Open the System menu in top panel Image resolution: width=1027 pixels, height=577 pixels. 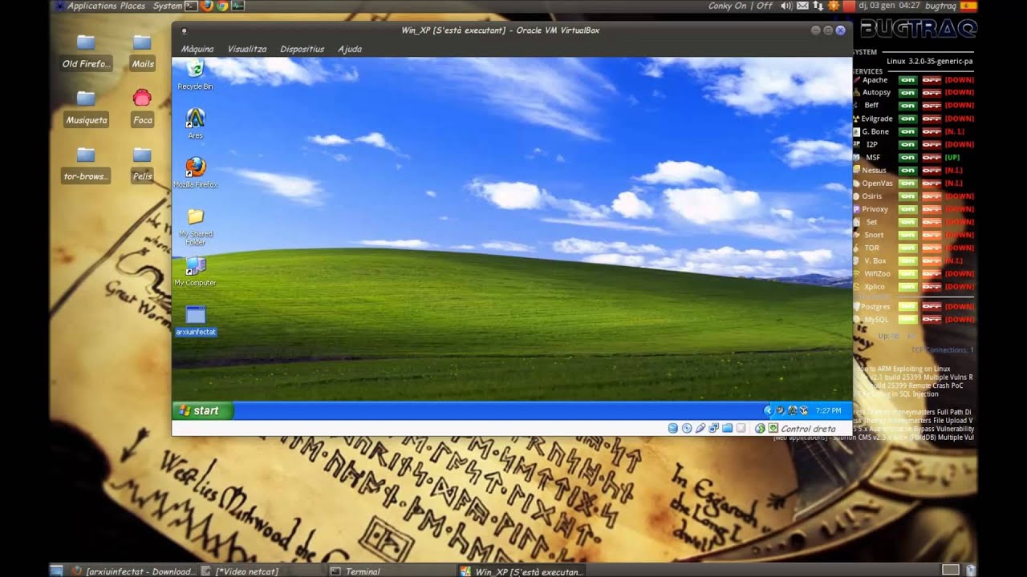[168, 6]
